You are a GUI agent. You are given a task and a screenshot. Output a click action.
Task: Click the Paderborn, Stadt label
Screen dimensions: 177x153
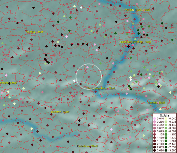pyautogui.click(x=87, y=146)
